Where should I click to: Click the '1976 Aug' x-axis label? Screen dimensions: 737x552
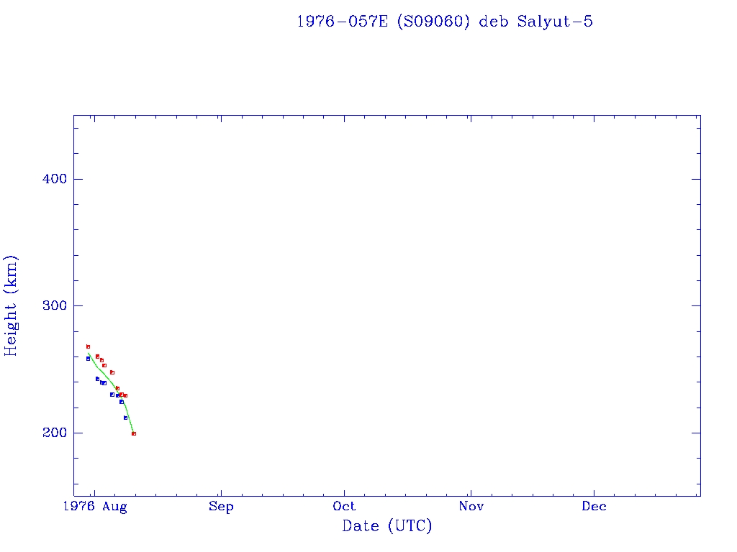pyautogui.click(x=94, y=507)
